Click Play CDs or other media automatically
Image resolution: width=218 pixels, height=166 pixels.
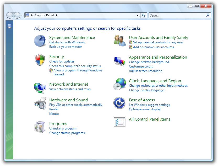point(76,105)
